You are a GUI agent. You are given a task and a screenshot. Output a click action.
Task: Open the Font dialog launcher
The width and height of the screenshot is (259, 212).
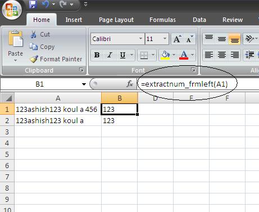click(193, 70)
